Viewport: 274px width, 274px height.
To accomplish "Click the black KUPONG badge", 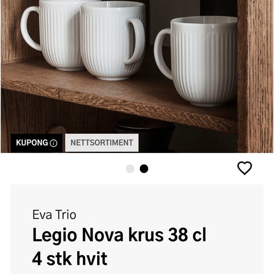I will click(x=37, y=143).
